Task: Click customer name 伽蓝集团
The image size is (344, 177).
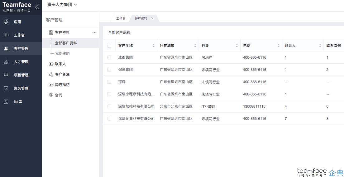Action: pos(126,70)
